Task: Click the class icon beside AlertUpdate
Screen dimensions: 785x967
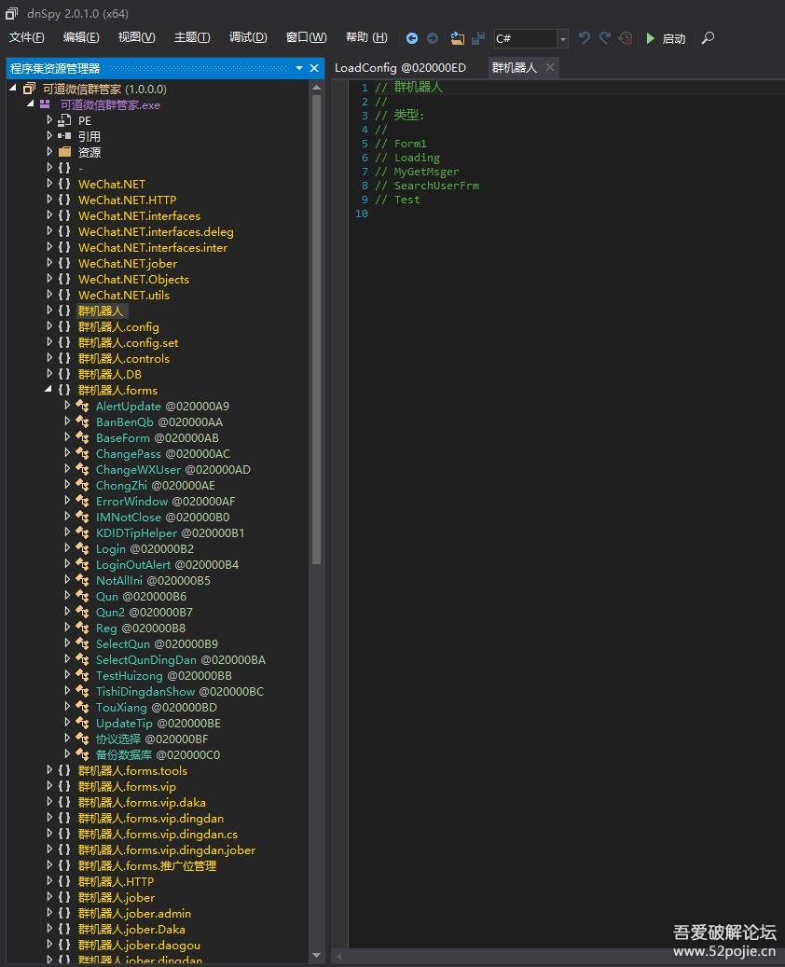Action: click(x=82, y=406)
